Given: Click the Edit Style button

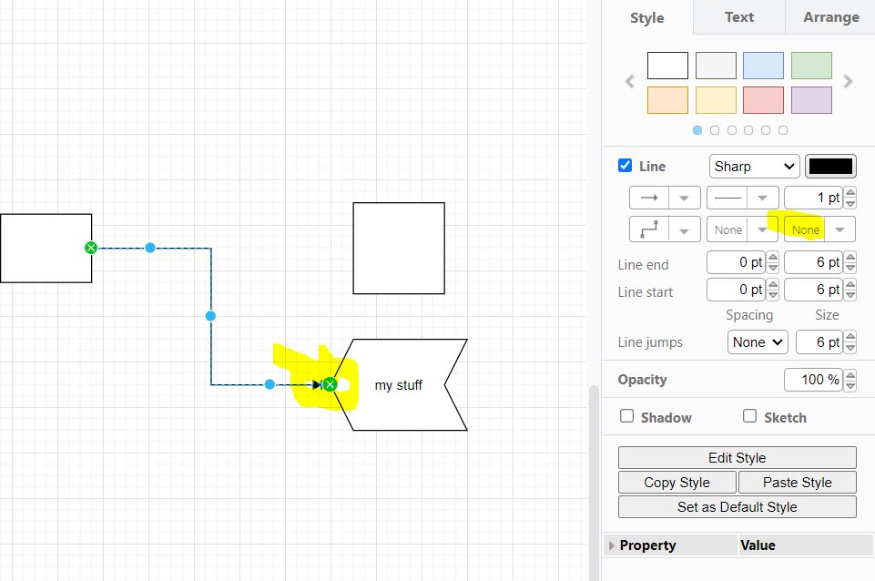Looking at the screenshot, I should click(737, 456).
